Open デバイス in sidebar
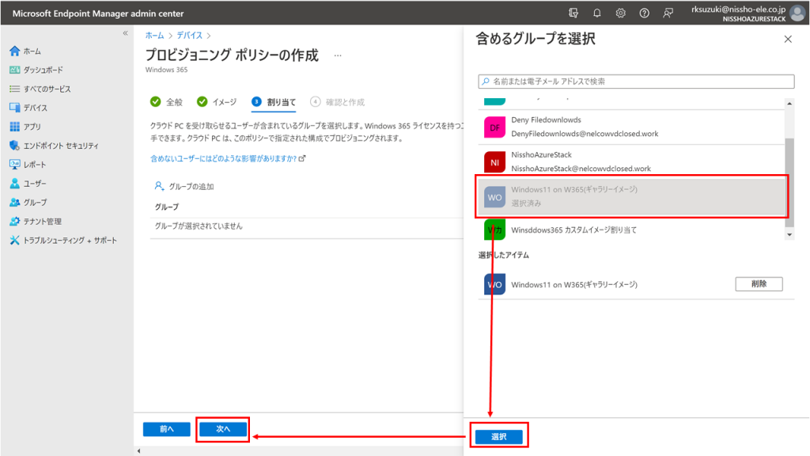 tap(28, 108)
